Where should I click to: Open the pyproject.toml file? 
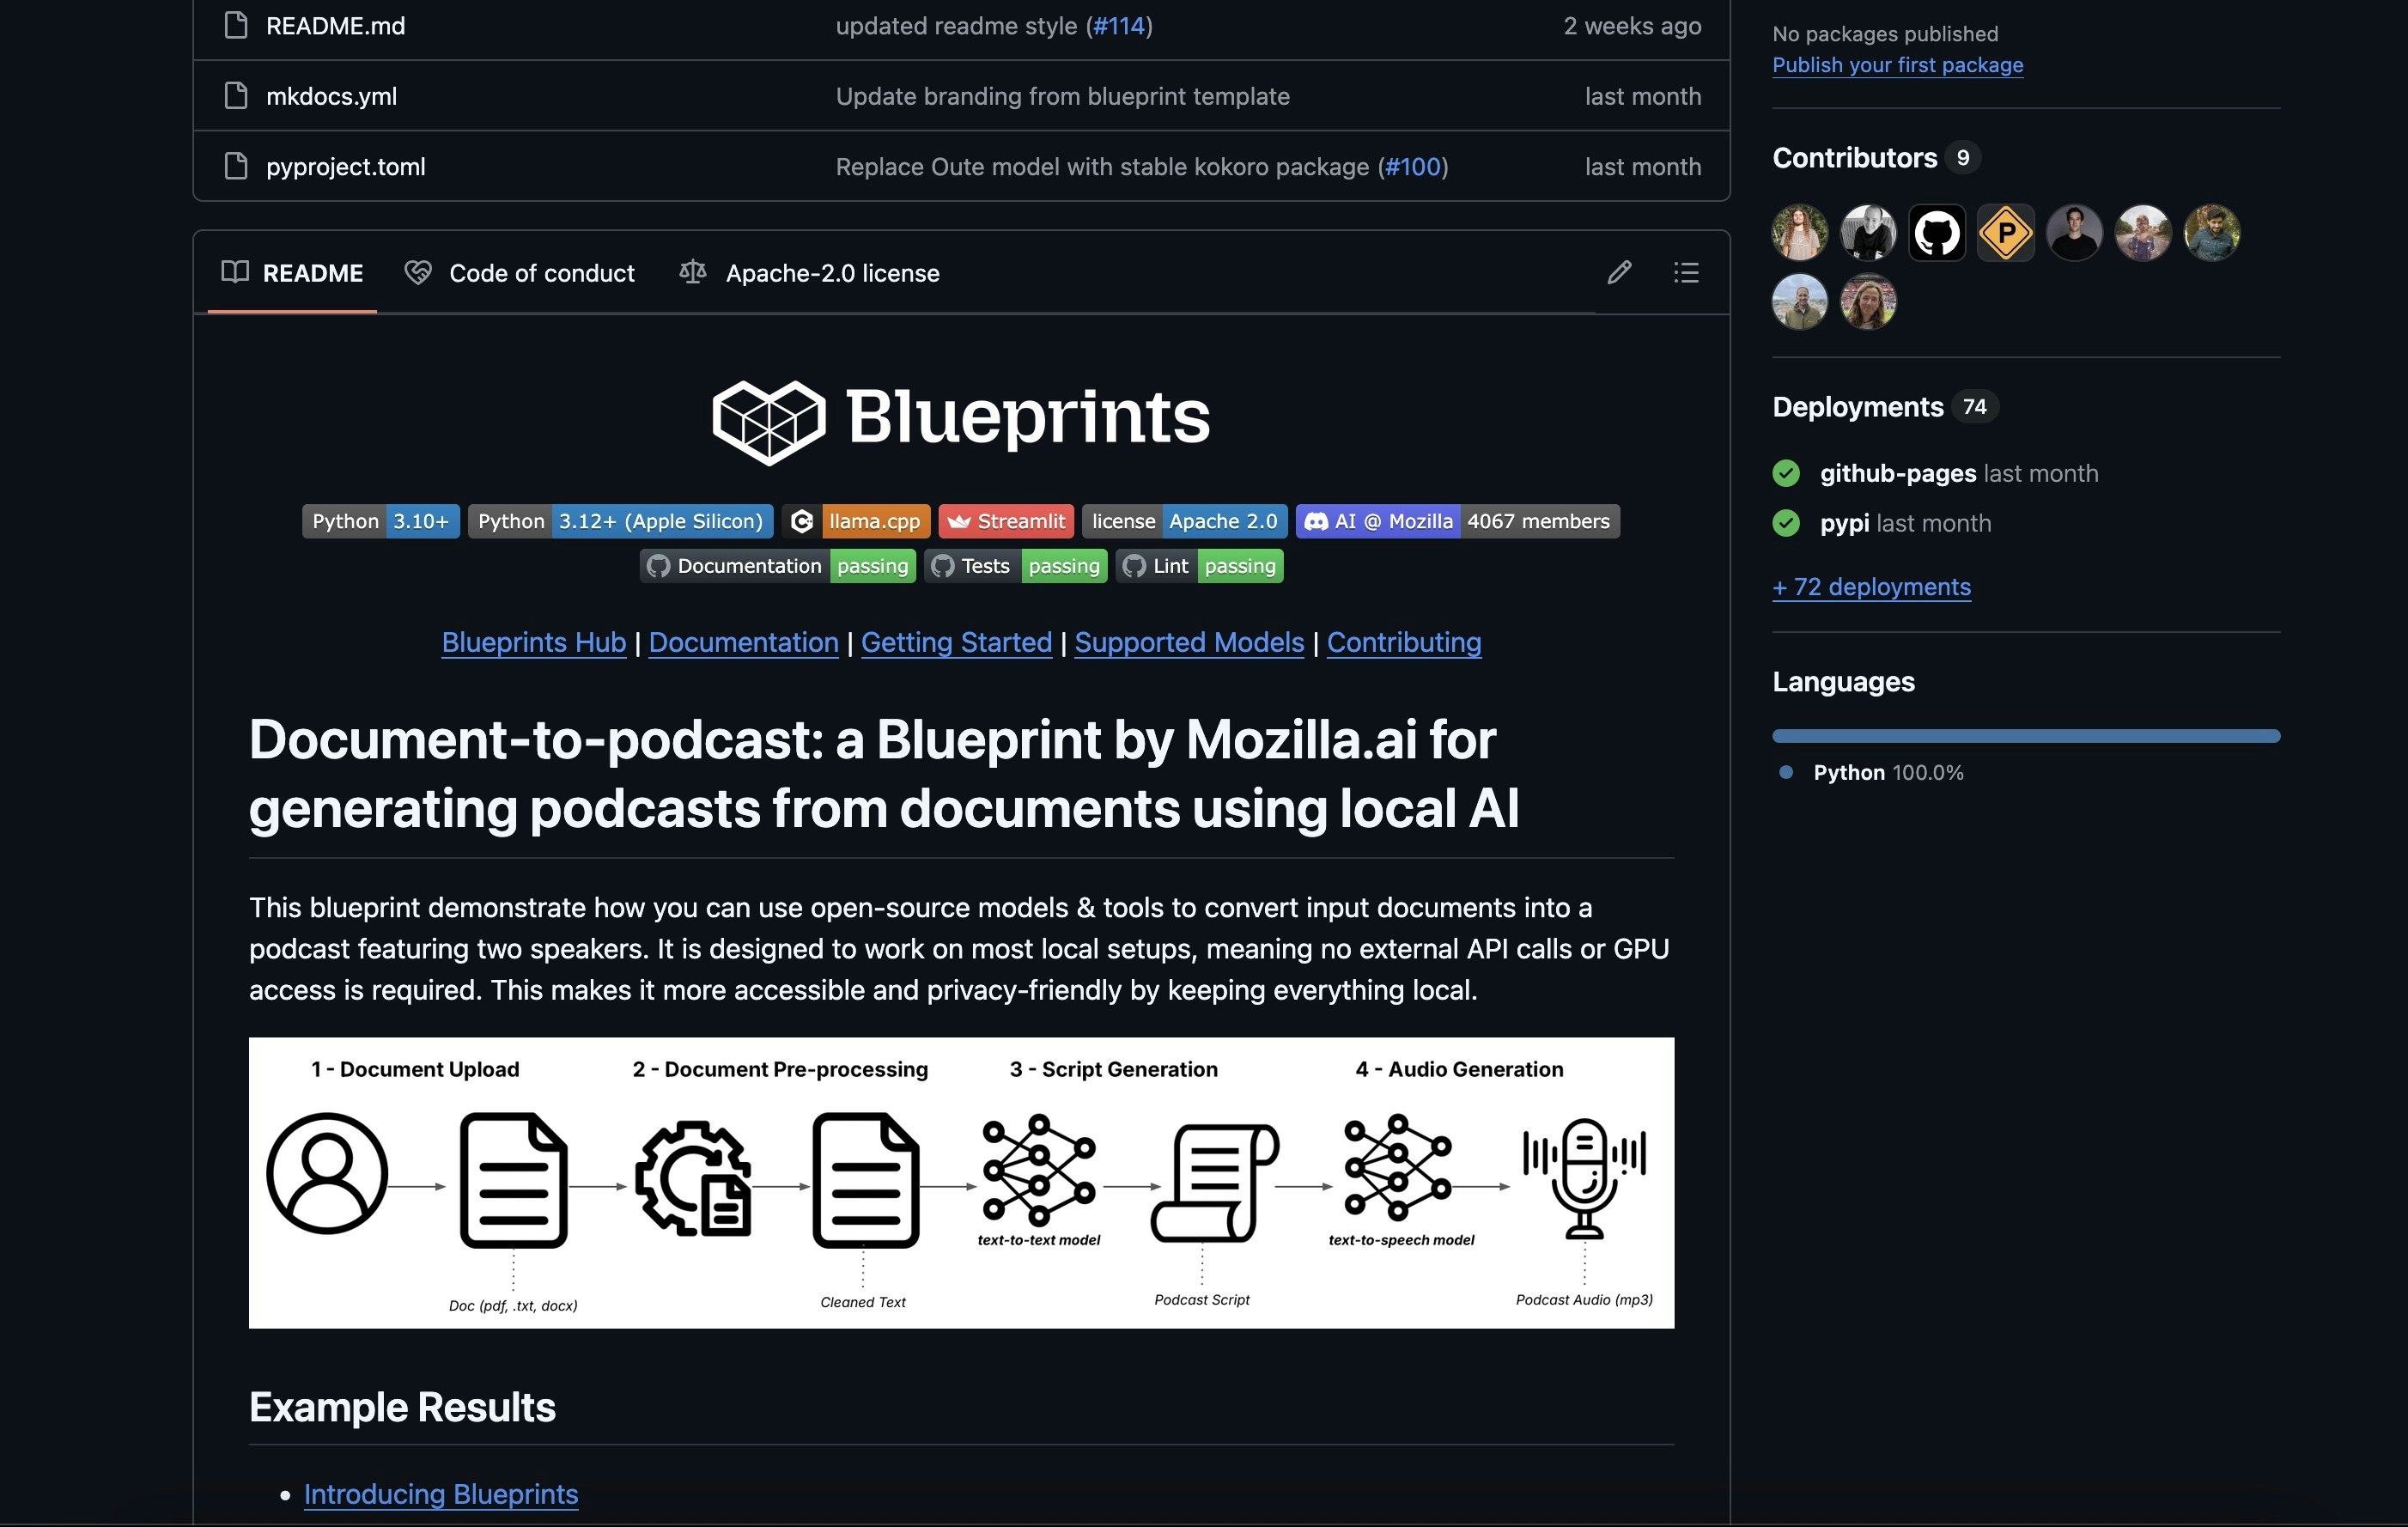(345, 166)
